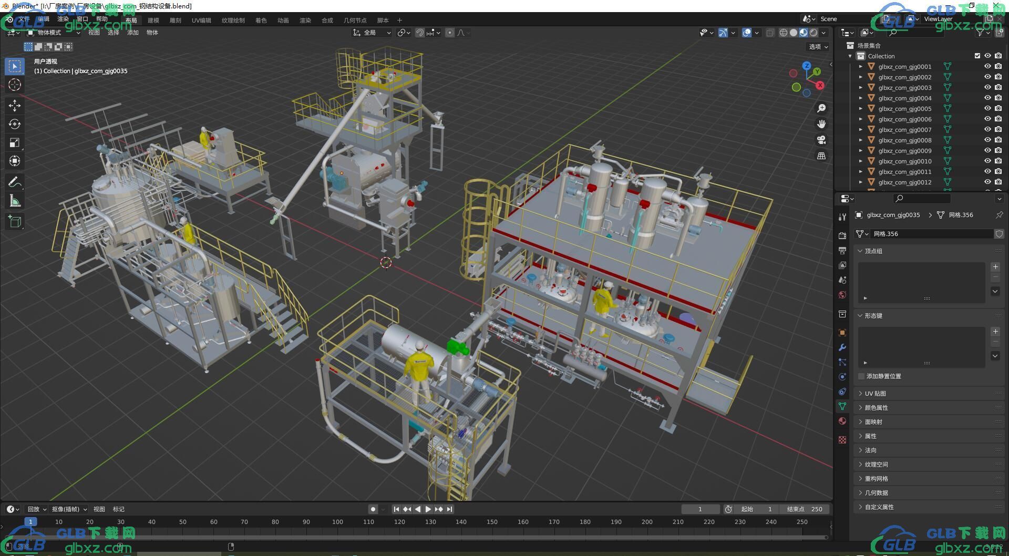The image size is (1009, 556).
Task: Click the 结束点 250 frame field
Action: point(805,509)
